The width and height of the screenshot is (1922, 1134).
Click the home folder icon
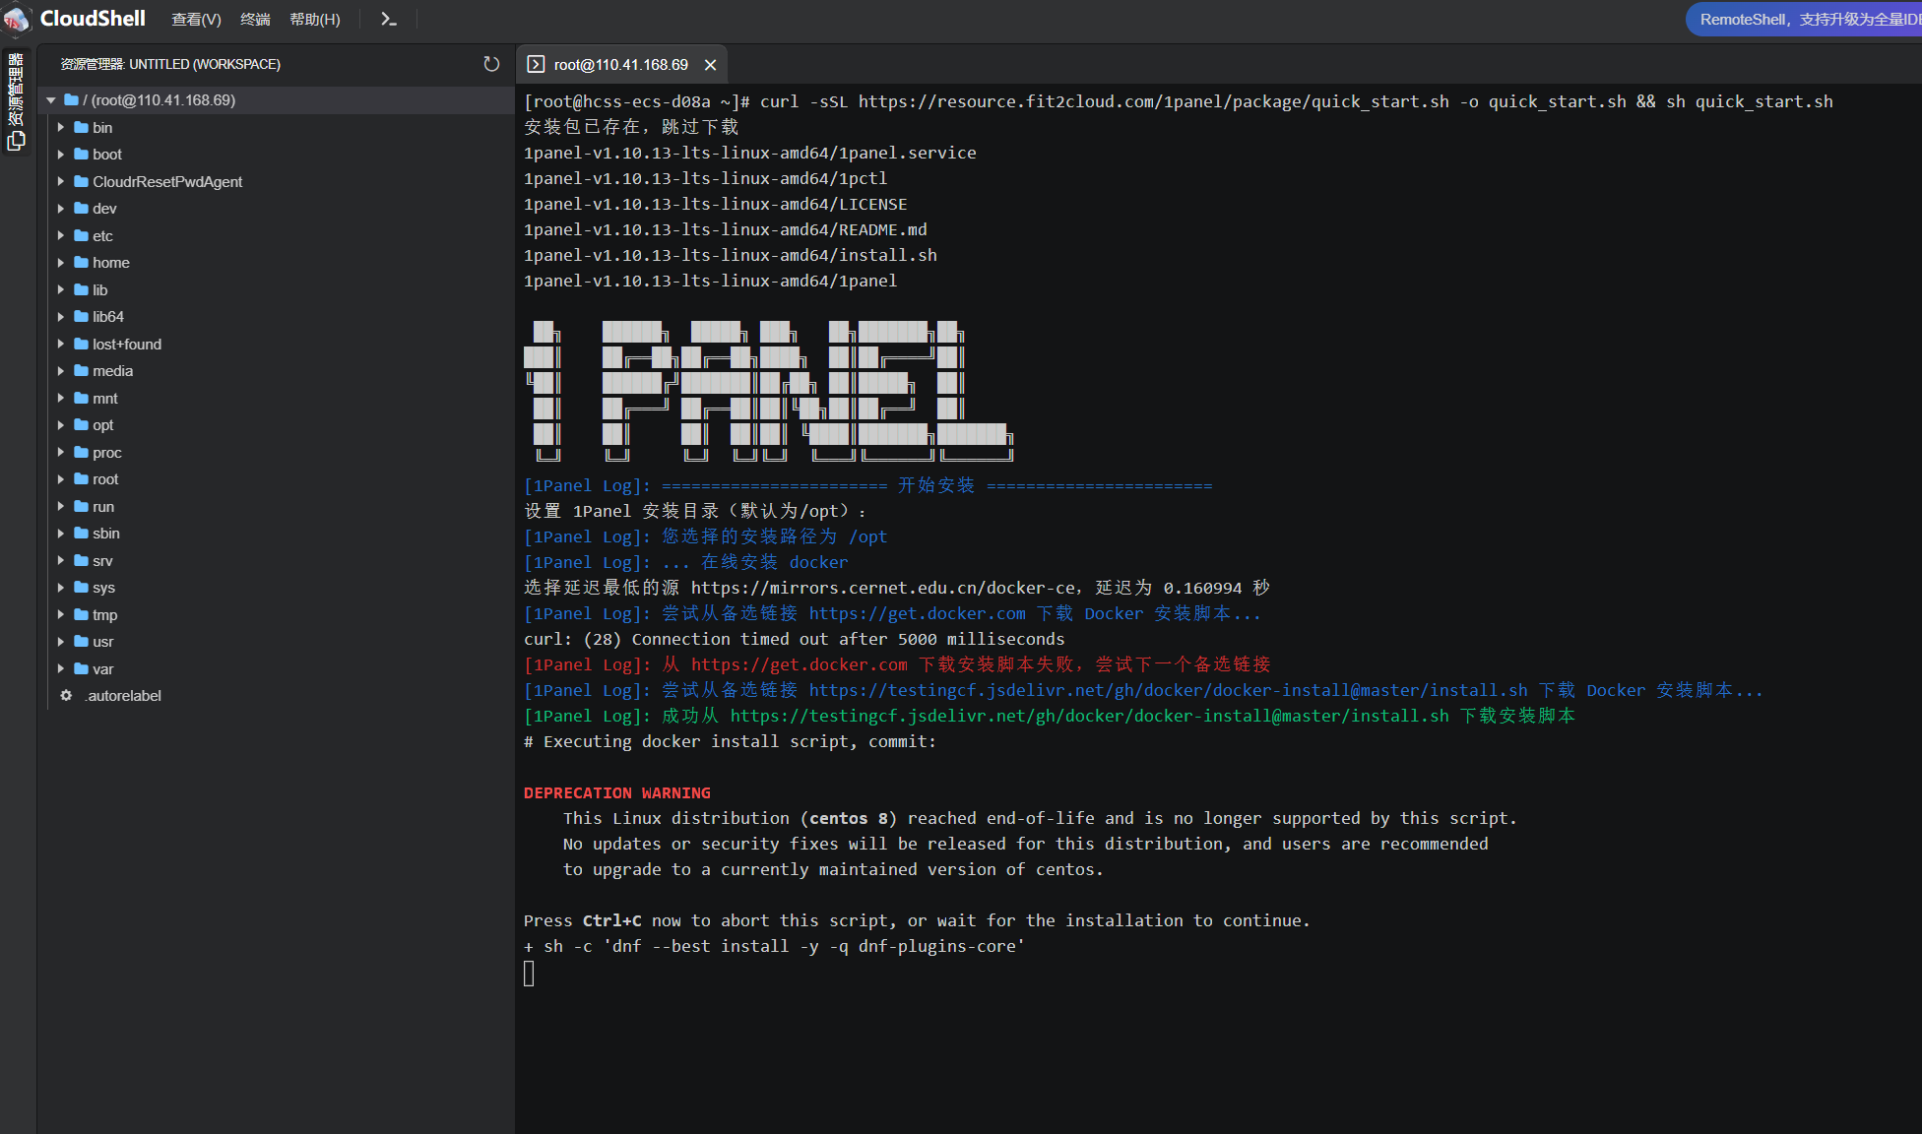82,263
